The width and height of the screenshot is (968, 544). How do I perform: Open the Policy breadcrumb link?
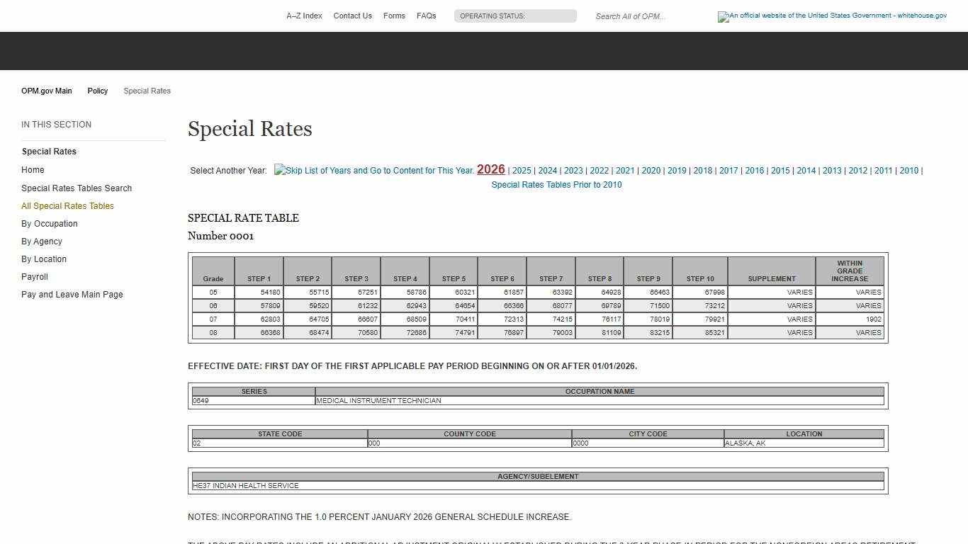point(97,91)
